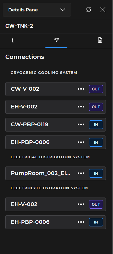
Task: Open three-dot menu for CW-PBP-0119
Action: 81,124
